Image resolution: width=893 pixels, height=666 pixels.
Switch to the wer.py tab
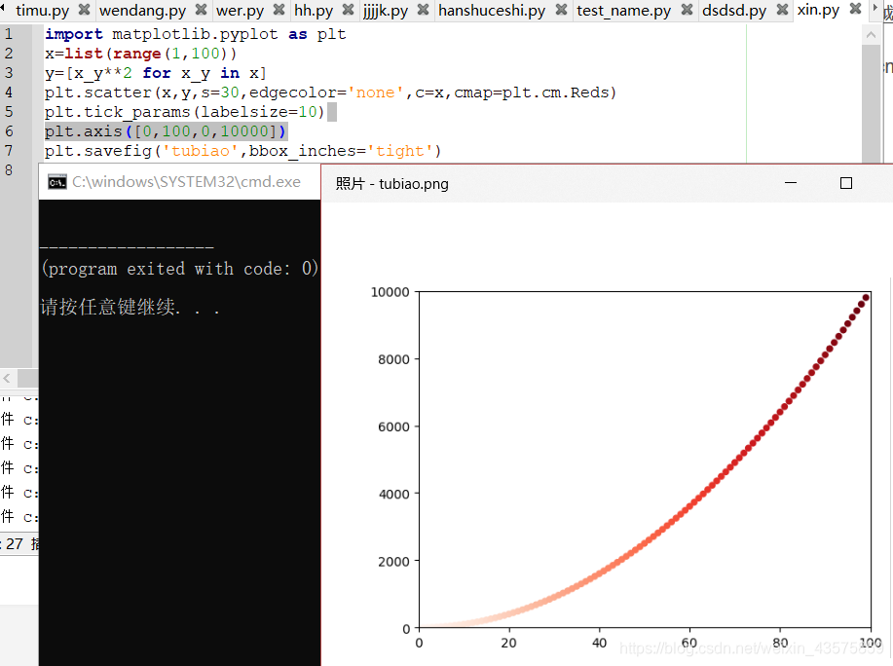click(x=242, y=11)
